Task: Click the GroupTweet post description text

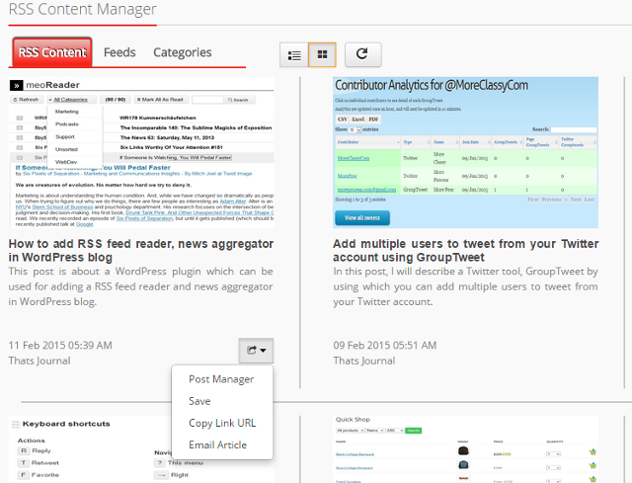Action: click(x=465, y=286)
